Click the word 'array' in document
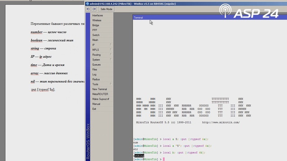Screen dimensions: 287x161 click(35, 73)
